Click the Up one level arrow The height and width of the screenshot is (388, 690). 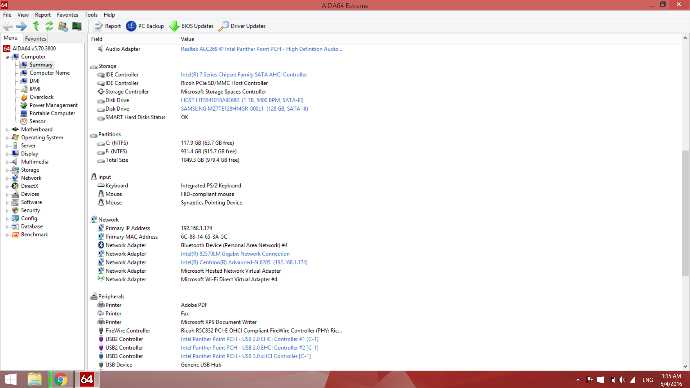coord(36,26)
